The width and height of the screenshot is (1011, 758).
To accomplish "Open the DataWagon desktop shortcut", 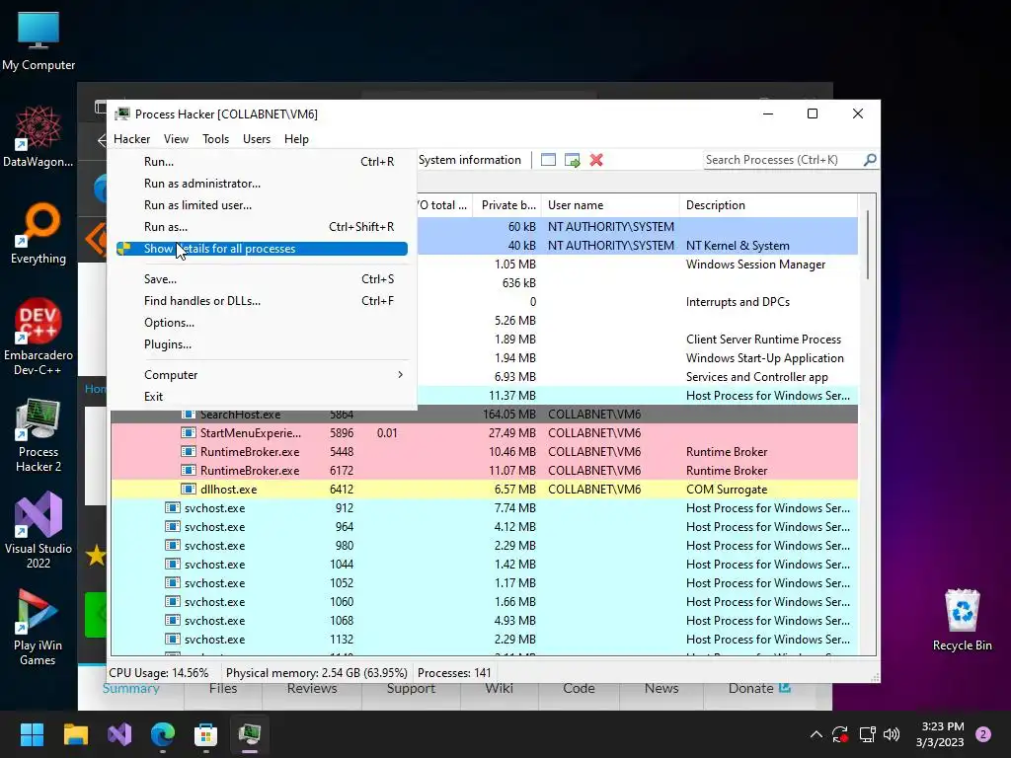I will pos(39,136).
